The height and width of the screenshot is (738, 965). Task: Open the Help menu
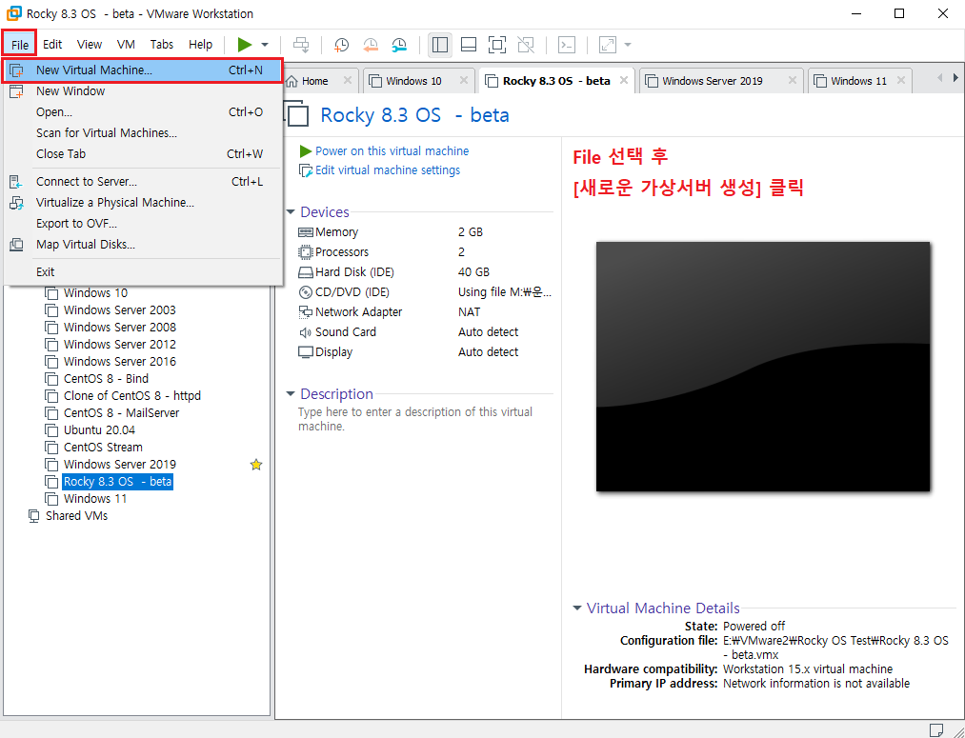click(201, 44)
